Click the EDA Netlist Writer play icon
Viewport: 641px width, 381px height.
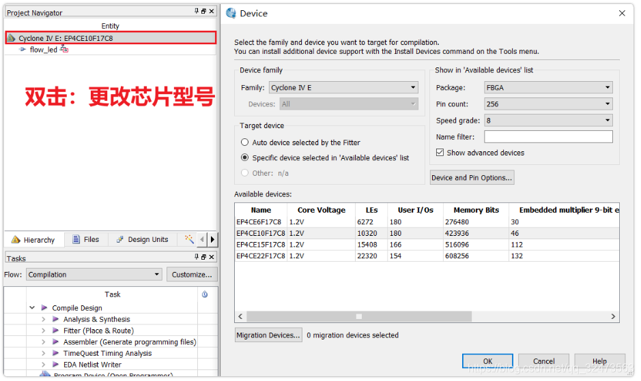[x=56, y=365]
